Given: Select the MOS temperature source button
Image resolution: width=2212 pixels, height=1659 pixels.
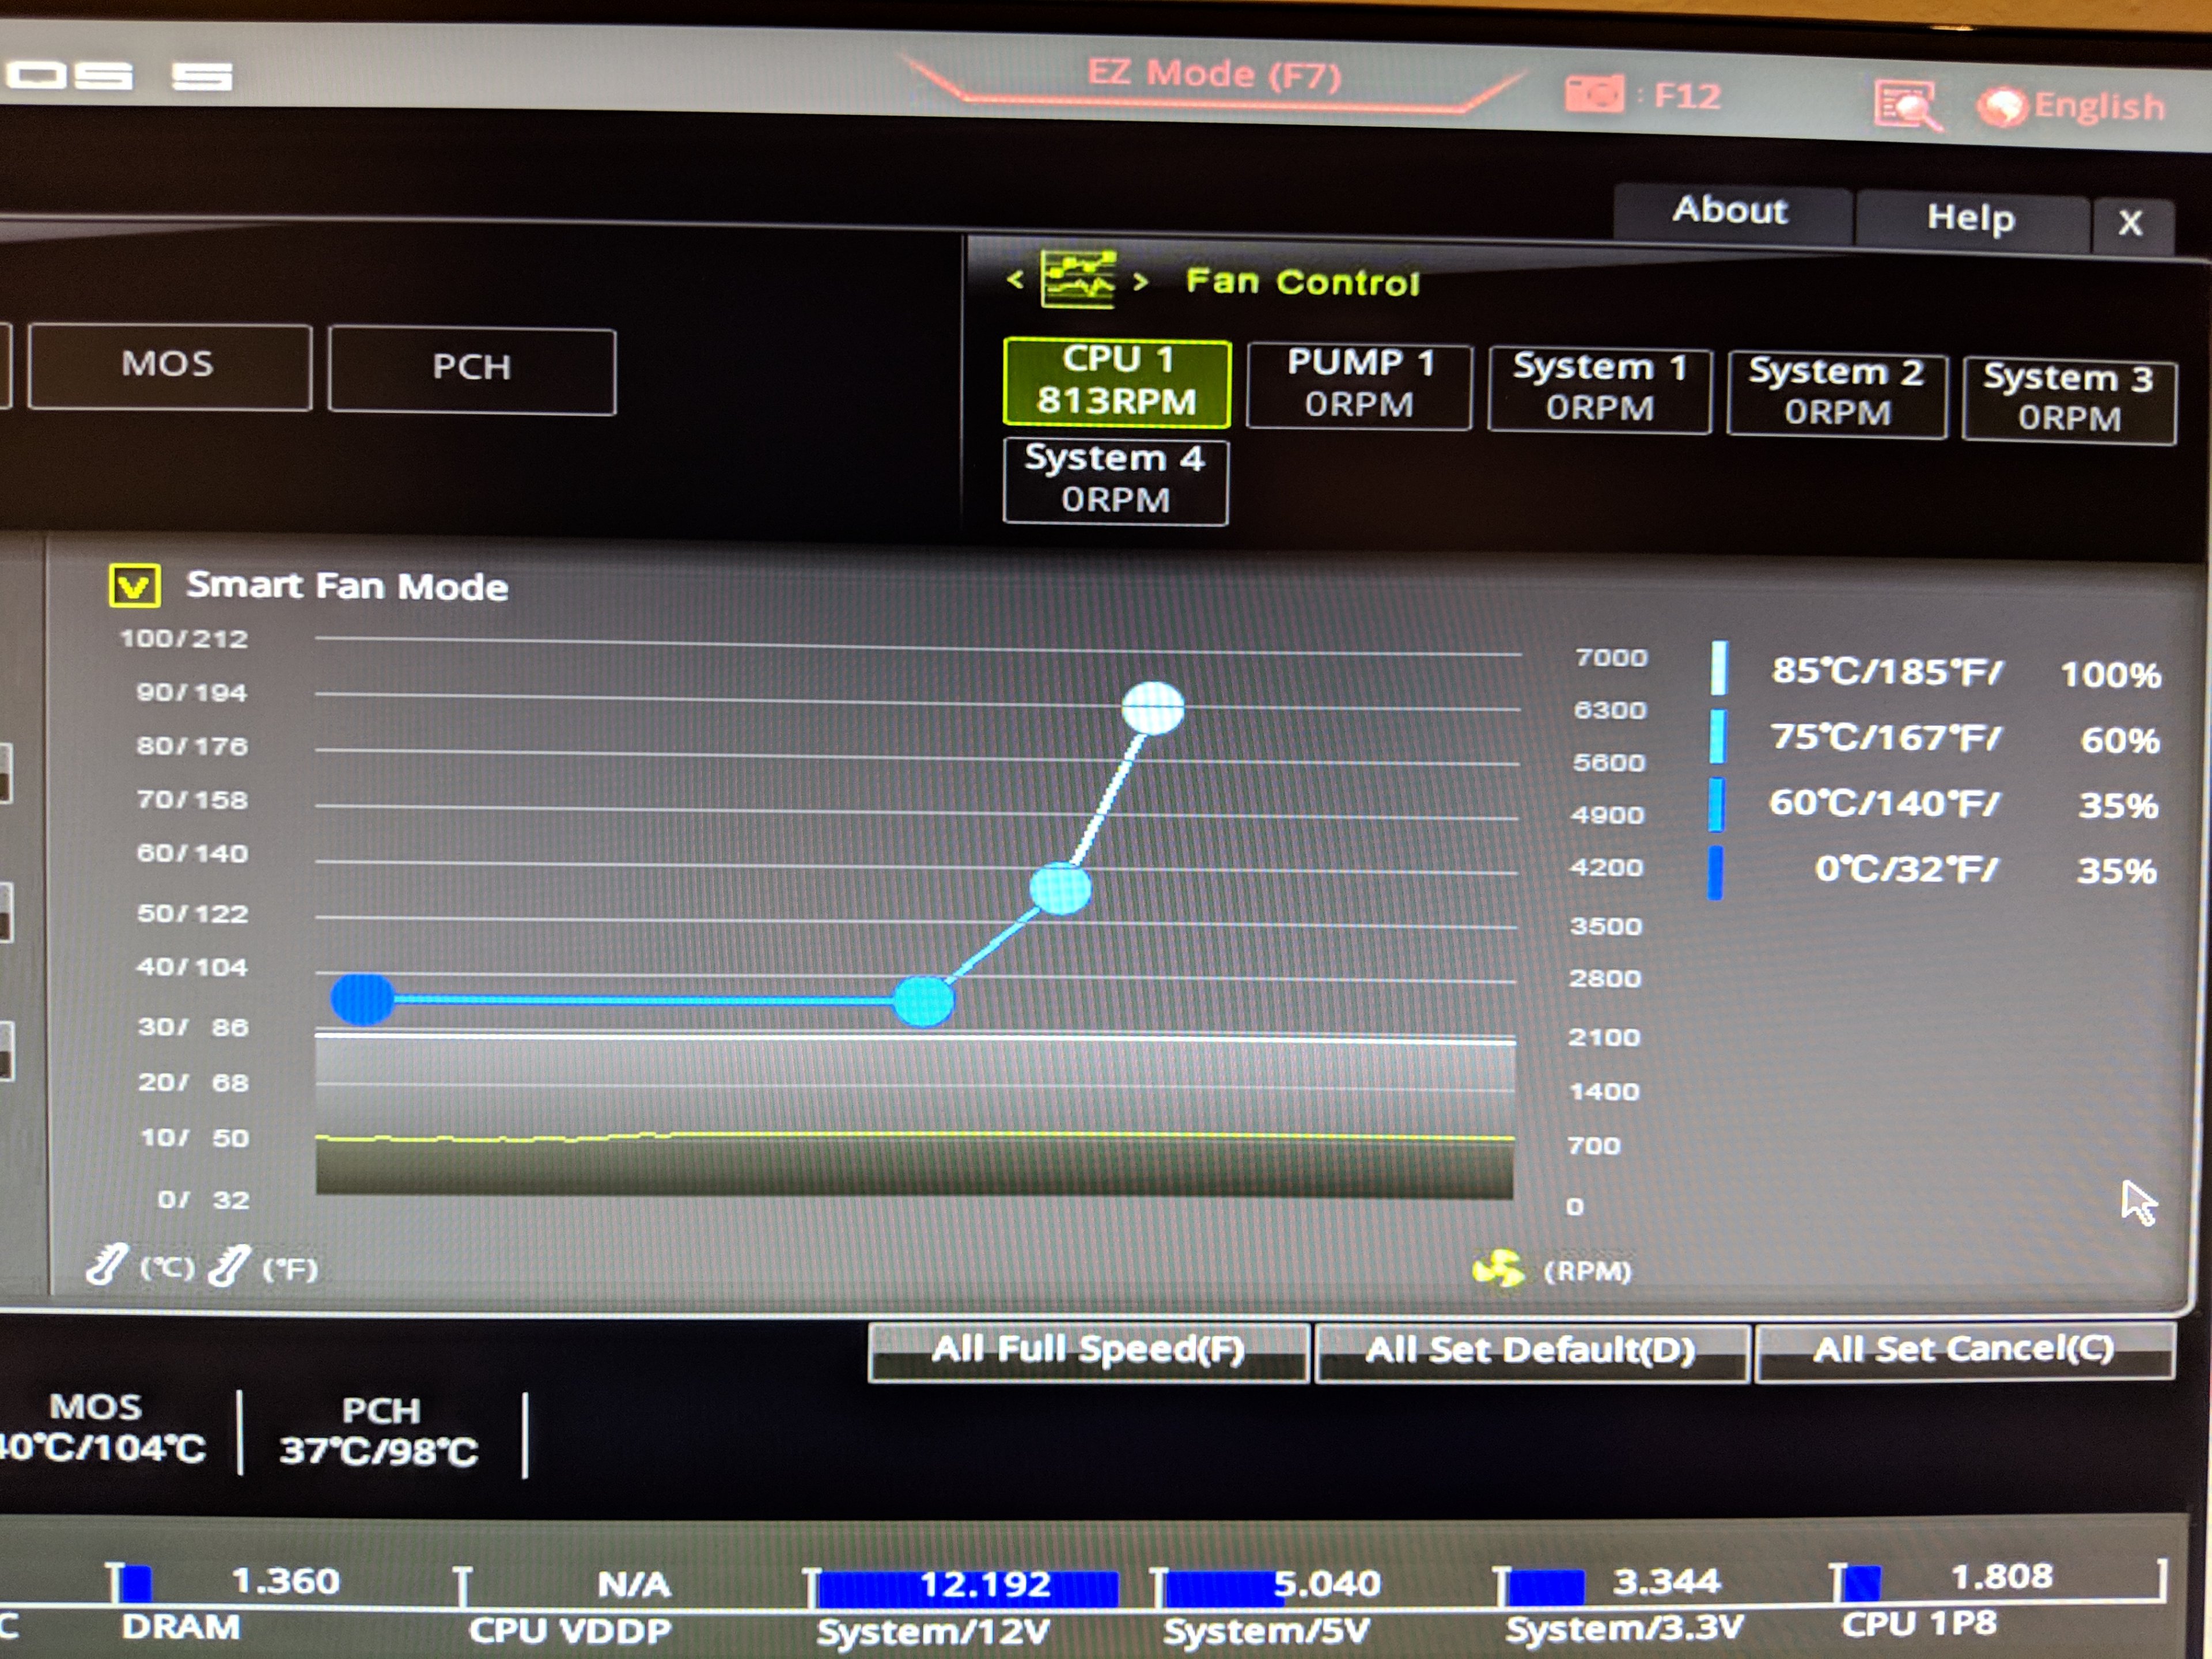Looking at the screenshot, I should pyautogui.click(x=169, y=365).
